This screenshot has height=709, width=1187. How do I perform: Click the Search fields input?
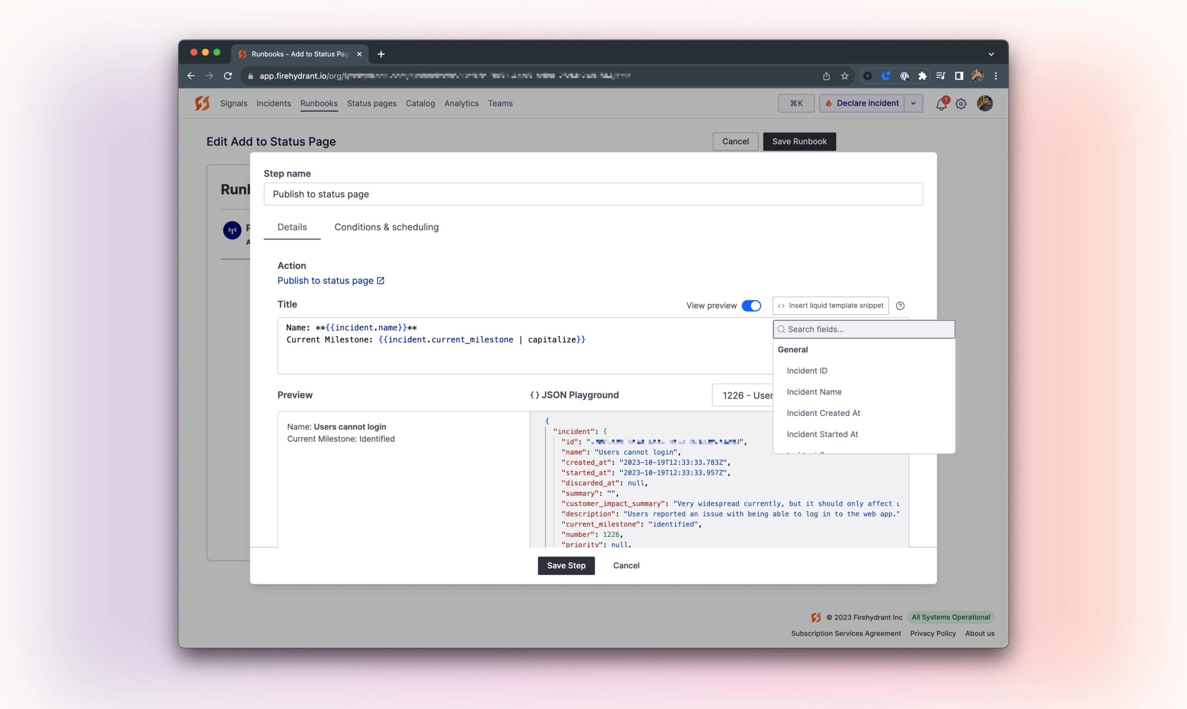coord(864,329)
